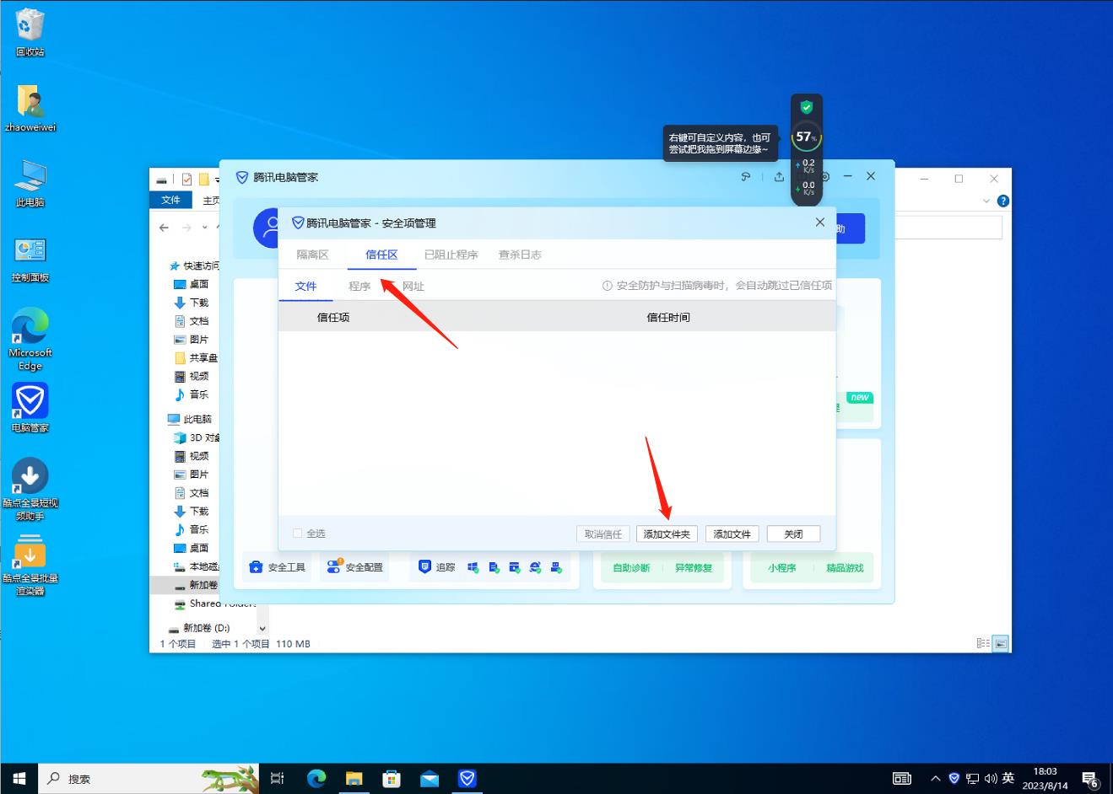1113x794 pixels.
Task: Click the 关闭 button in the dialog
Action: pos(793,534)
